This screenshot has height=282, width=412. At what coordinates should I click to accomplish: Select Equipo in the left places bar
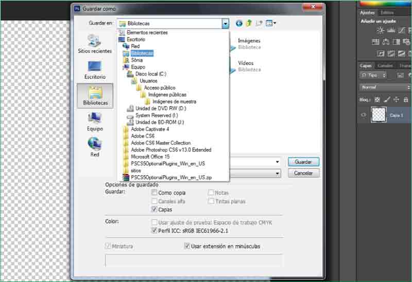tap(95, 122)
